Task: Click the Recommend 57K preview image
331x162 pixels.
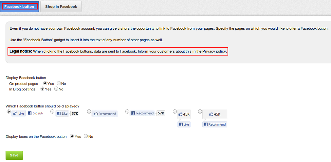Action: point(147,113)
